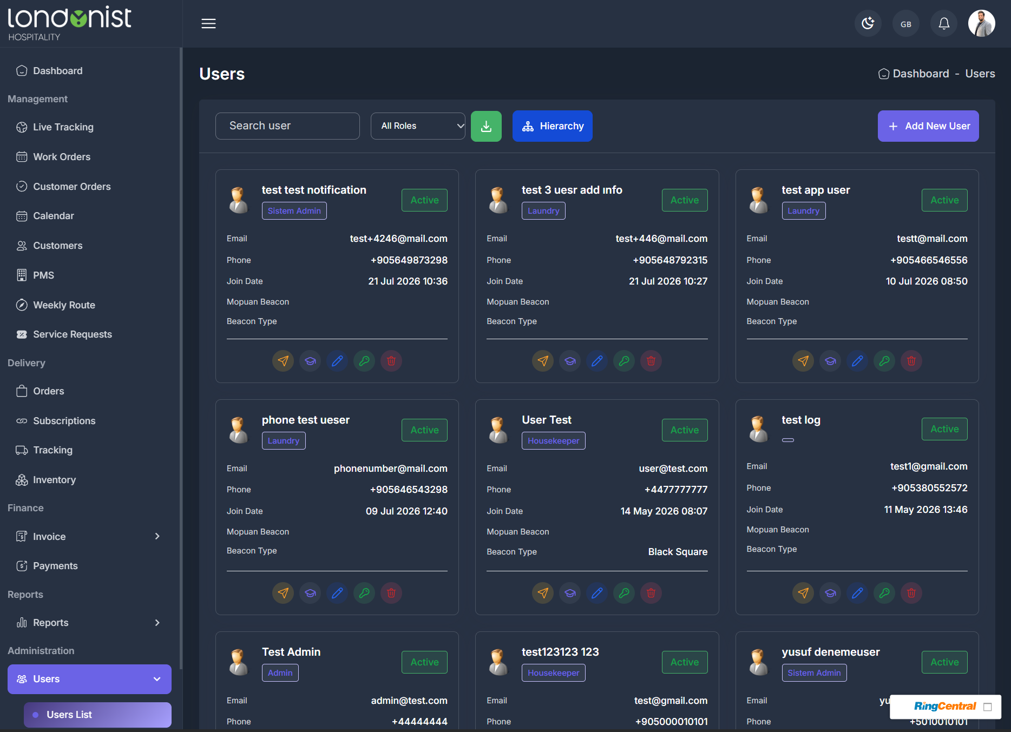This screenshot has height=732, width=1011.
Task: Click the avatar on the Test Admin card
Action: coord(238,662)
